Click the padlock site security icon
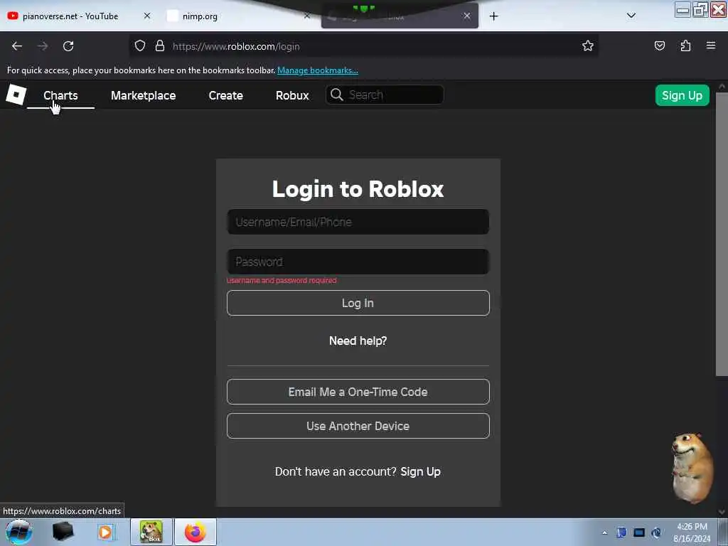The width and height of the screenshot is (728, 546). (x=160, y=46)
